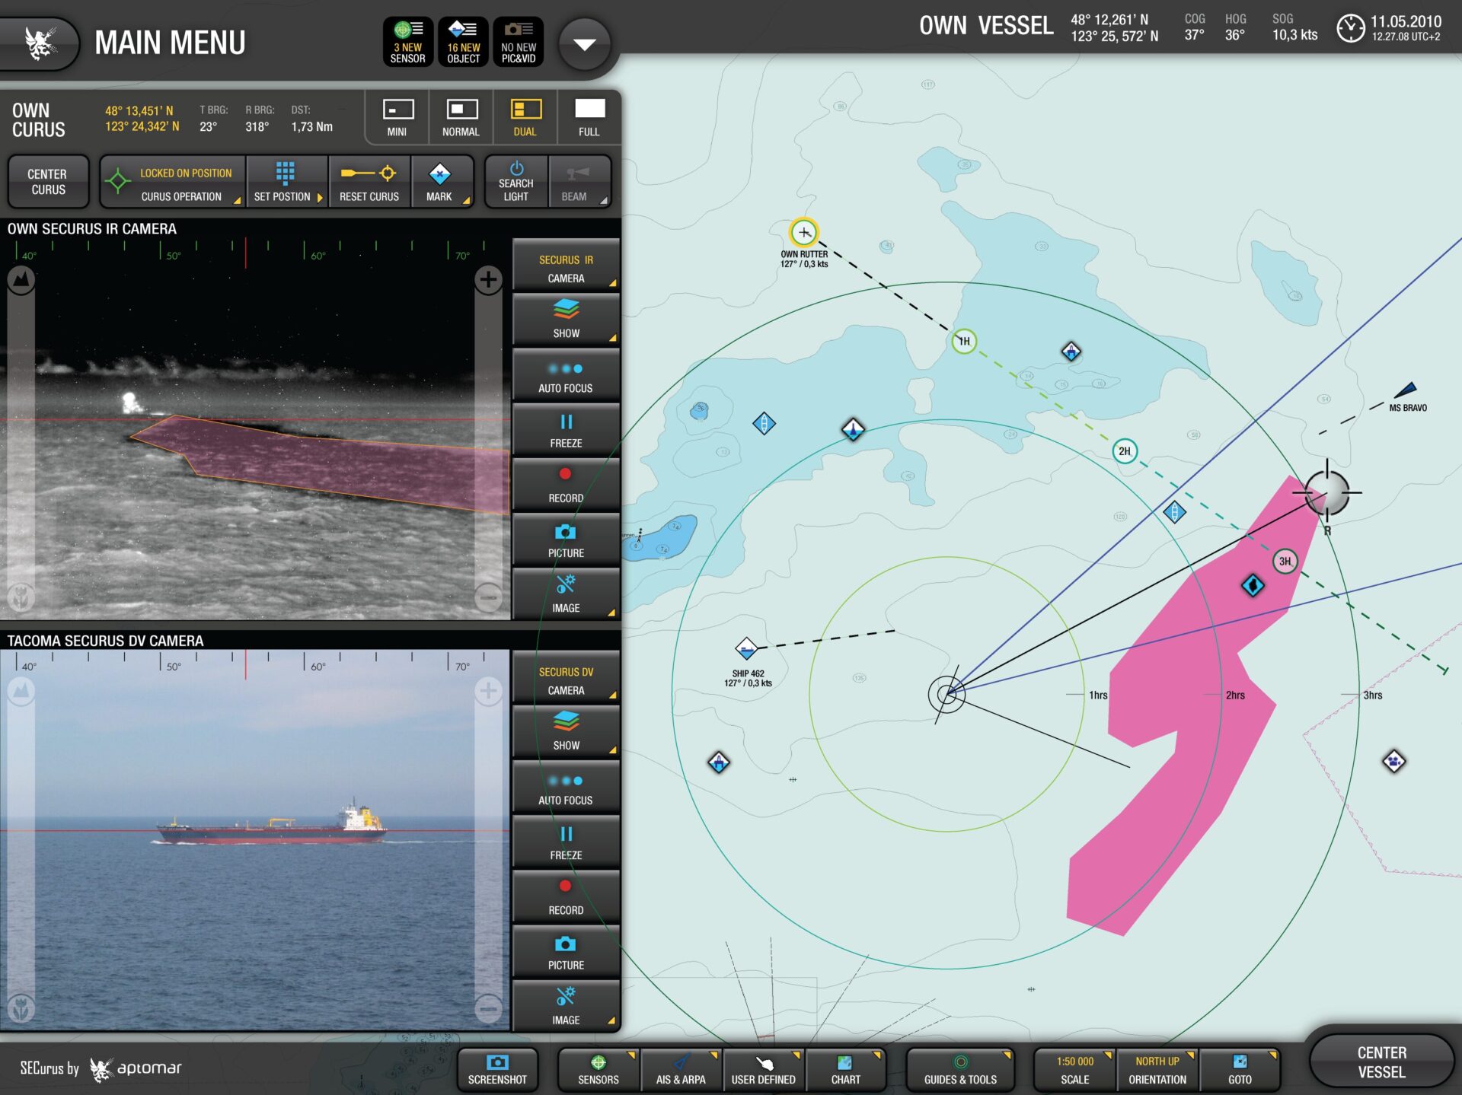Open DV camera Show layers menu

tap(566, 733)
